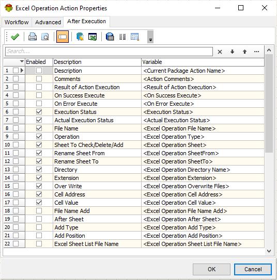Click the column list lines icon
277x280 pixels.
pyautogui.click(x=122, y=37)
